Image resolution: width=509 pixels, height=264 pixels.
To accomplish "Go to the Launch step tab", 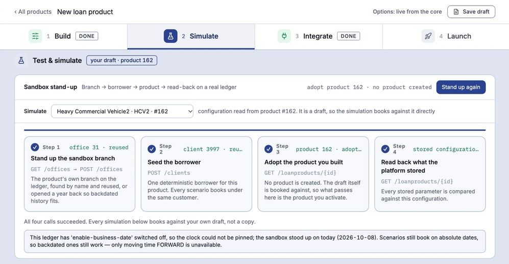I will pos(446,36).
